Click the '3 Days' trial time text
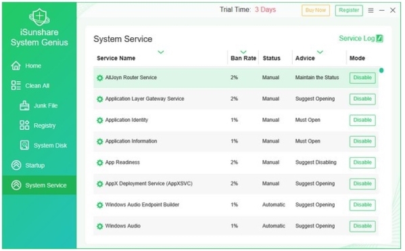 265,10
